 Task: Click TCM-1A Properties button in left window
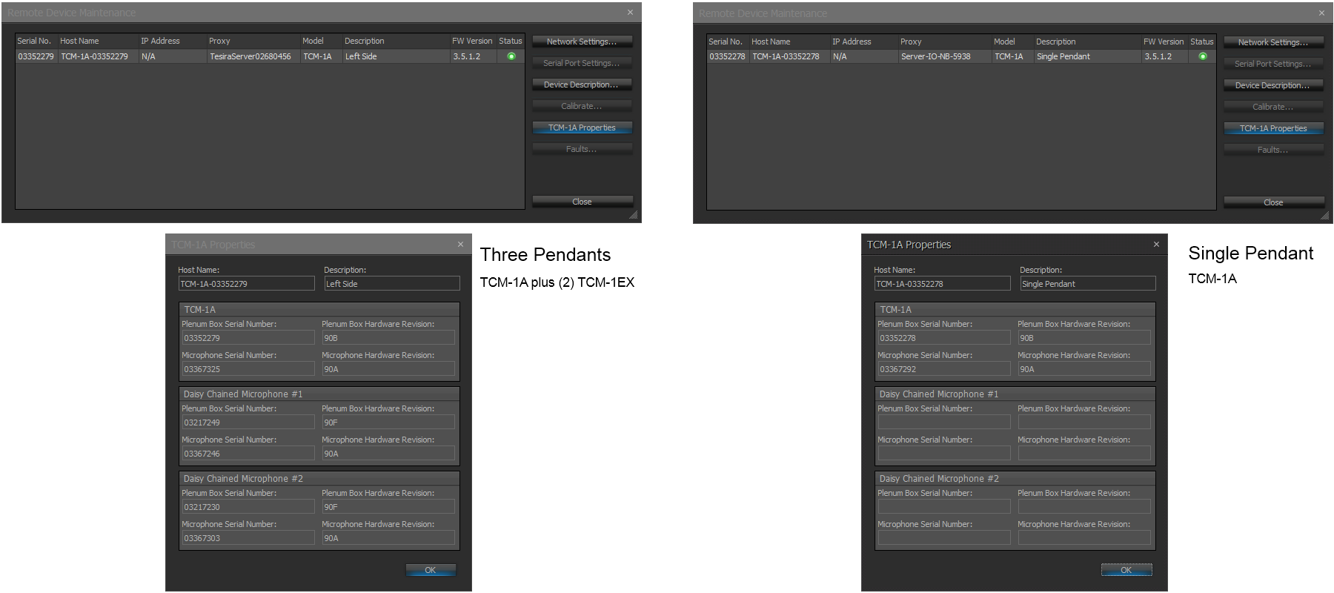582,127
